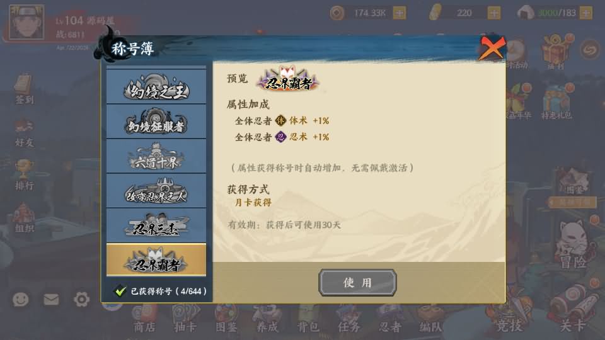The image size is (605, 340).
Task: Add stamina with the plus icon by 3000/183
Action: (x=585, y=13)
